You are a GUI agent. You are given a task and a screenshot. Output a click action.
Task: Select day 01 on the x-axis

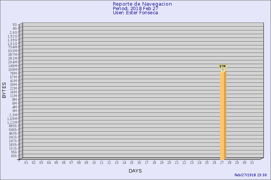[x=26, y=162]
